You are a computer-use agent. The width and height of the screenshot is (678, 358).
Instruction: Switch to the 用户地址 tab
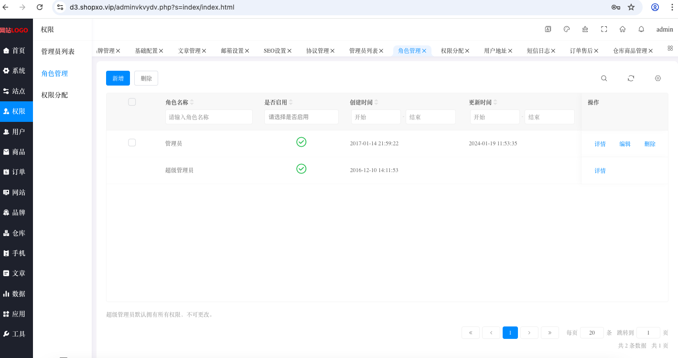(495, 51)
